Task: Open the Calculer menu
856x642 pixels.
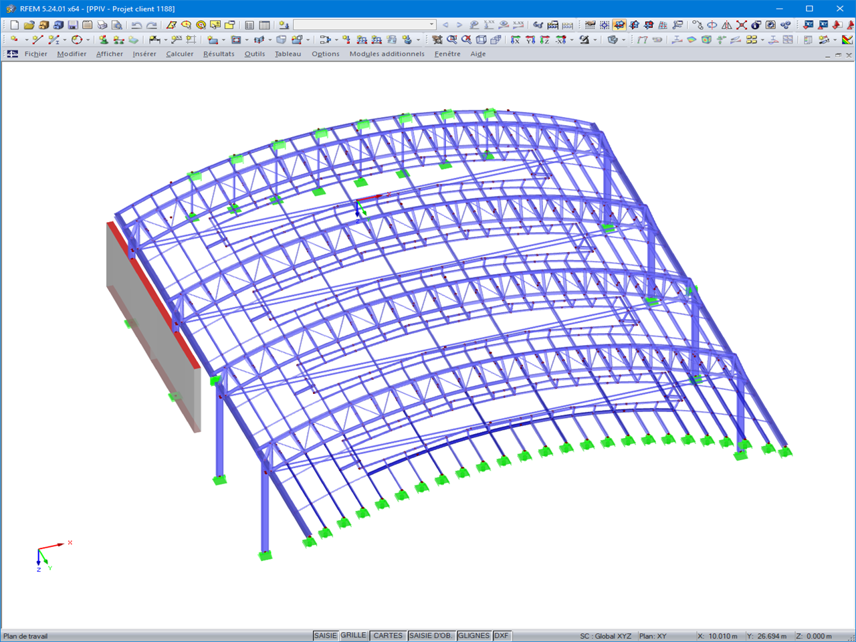Action: 179,54
